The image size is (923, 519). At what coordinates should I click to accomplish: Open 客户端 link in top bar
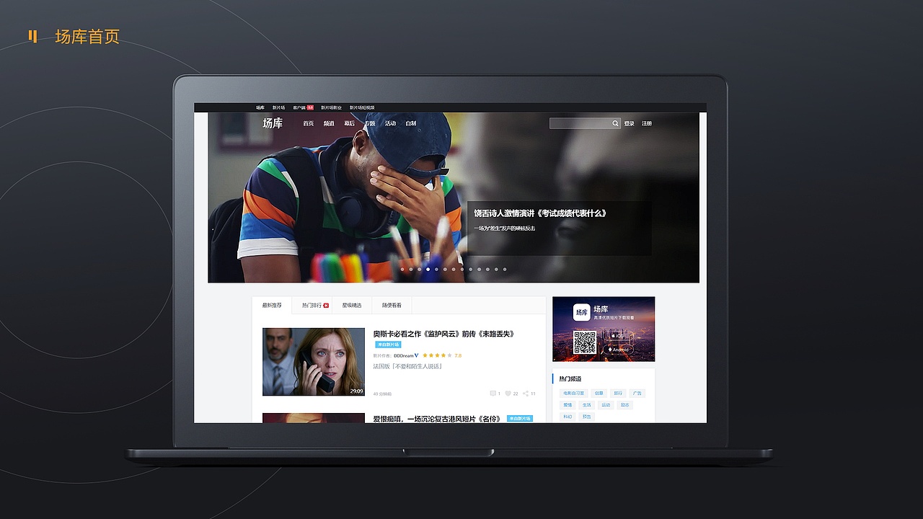pos(299,107)
